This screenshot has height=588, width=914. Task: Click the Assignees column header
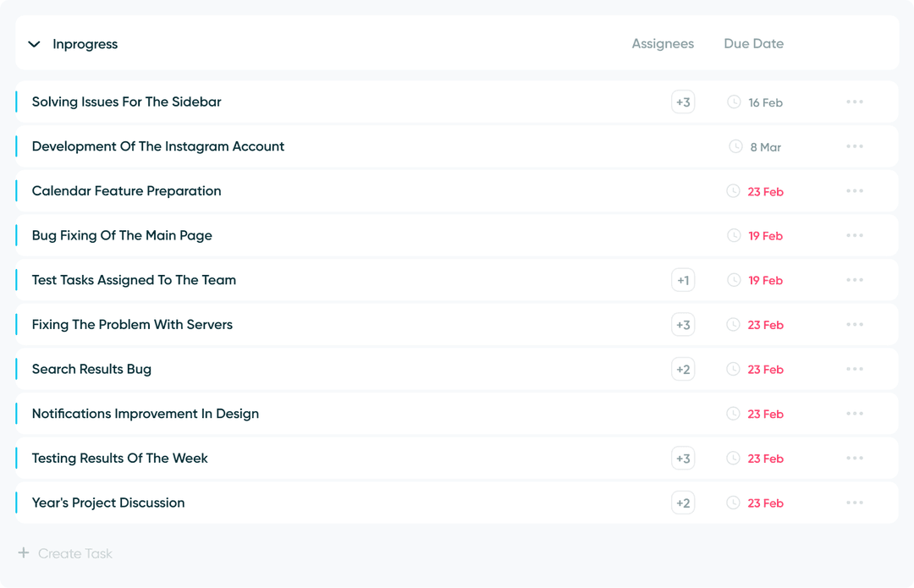pyautogui.click(x=663, y=44)
